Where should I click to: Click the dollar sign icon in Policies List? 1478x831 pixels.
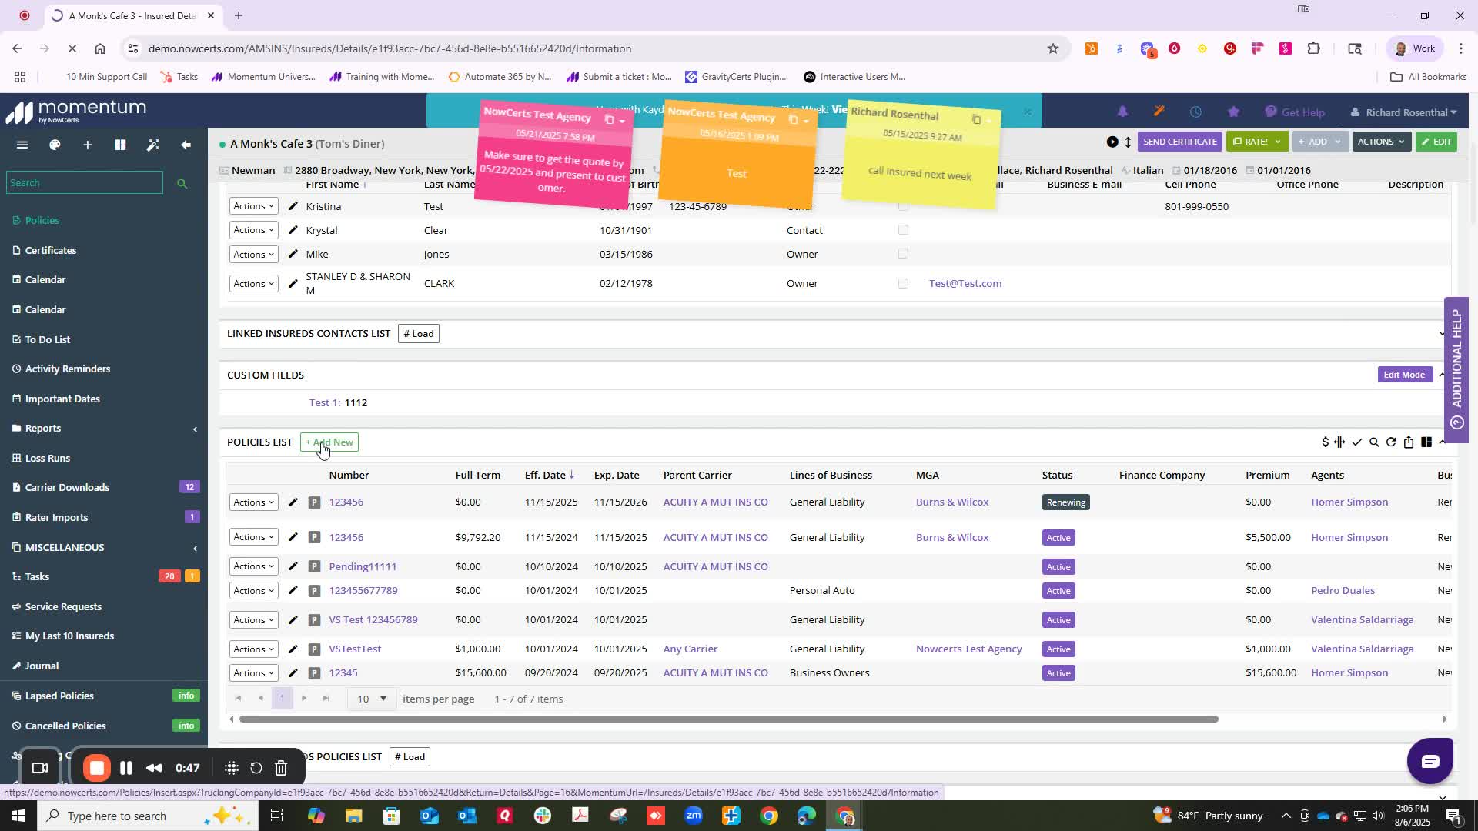pos(1325,442)
